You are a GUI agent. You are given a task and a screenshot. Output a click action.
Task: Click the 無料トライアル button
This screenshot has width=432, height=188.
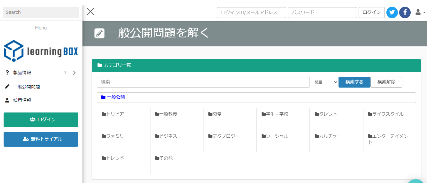coord(41,139)
